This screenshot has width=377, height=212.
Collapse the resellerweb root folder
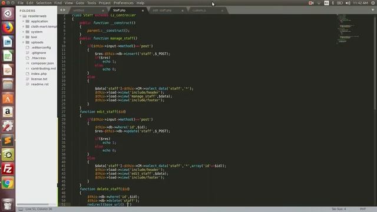pos(21,16)
